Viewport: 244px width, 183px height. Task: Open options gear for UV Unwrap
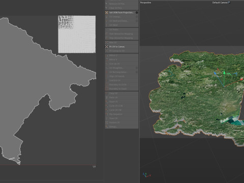coord(137,17)
